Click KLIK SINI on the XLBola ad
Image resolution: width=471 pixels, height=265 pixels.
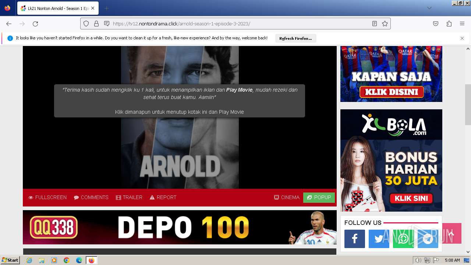(411, 198)
